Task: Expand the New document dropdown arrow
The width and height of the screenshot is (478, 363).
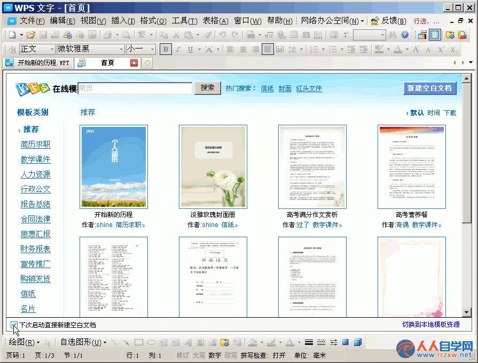Action: pyautogui.click(x=21, y=35)
